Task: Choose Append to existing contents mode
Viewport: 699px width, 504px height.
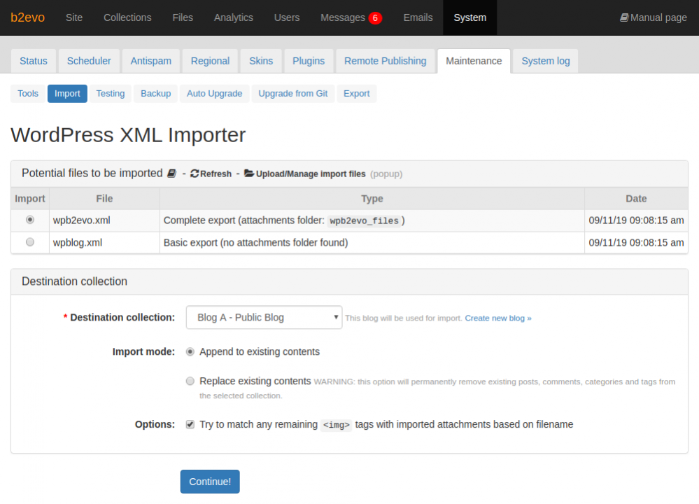Action: 190,352
